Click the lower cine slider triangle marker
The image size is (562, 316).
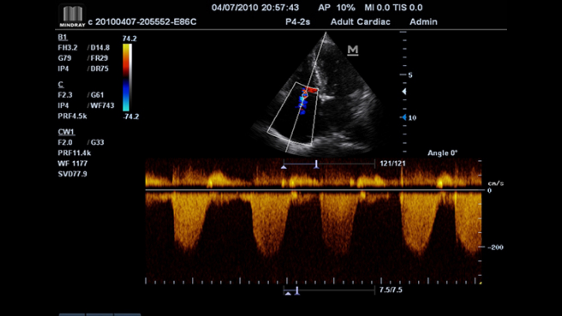pyautogui.click(x=288, y=293)
